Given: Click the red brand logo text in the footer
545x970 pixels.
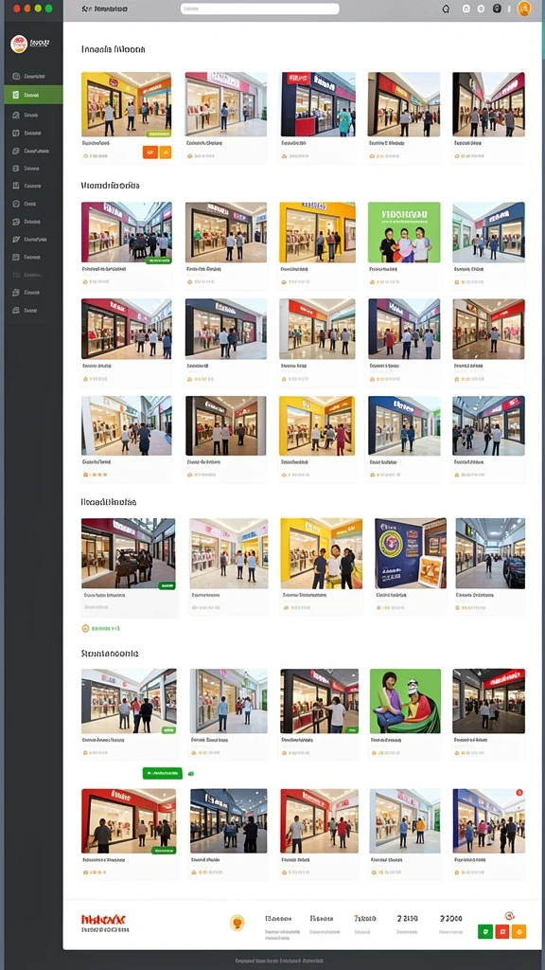Looking at the screenshot, I should [103, 919].
